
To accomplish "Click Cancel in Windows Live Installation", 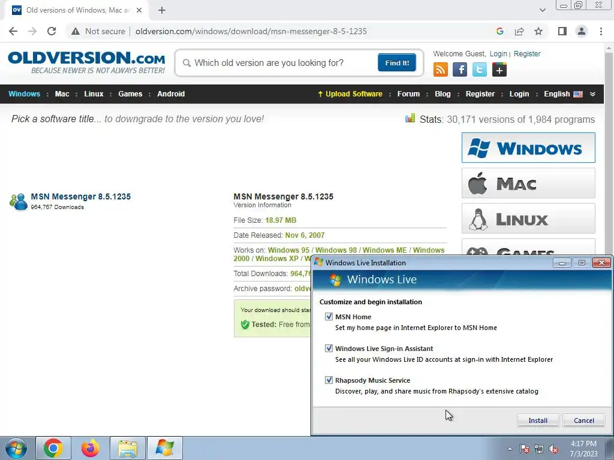I will (x=584, y=420).
